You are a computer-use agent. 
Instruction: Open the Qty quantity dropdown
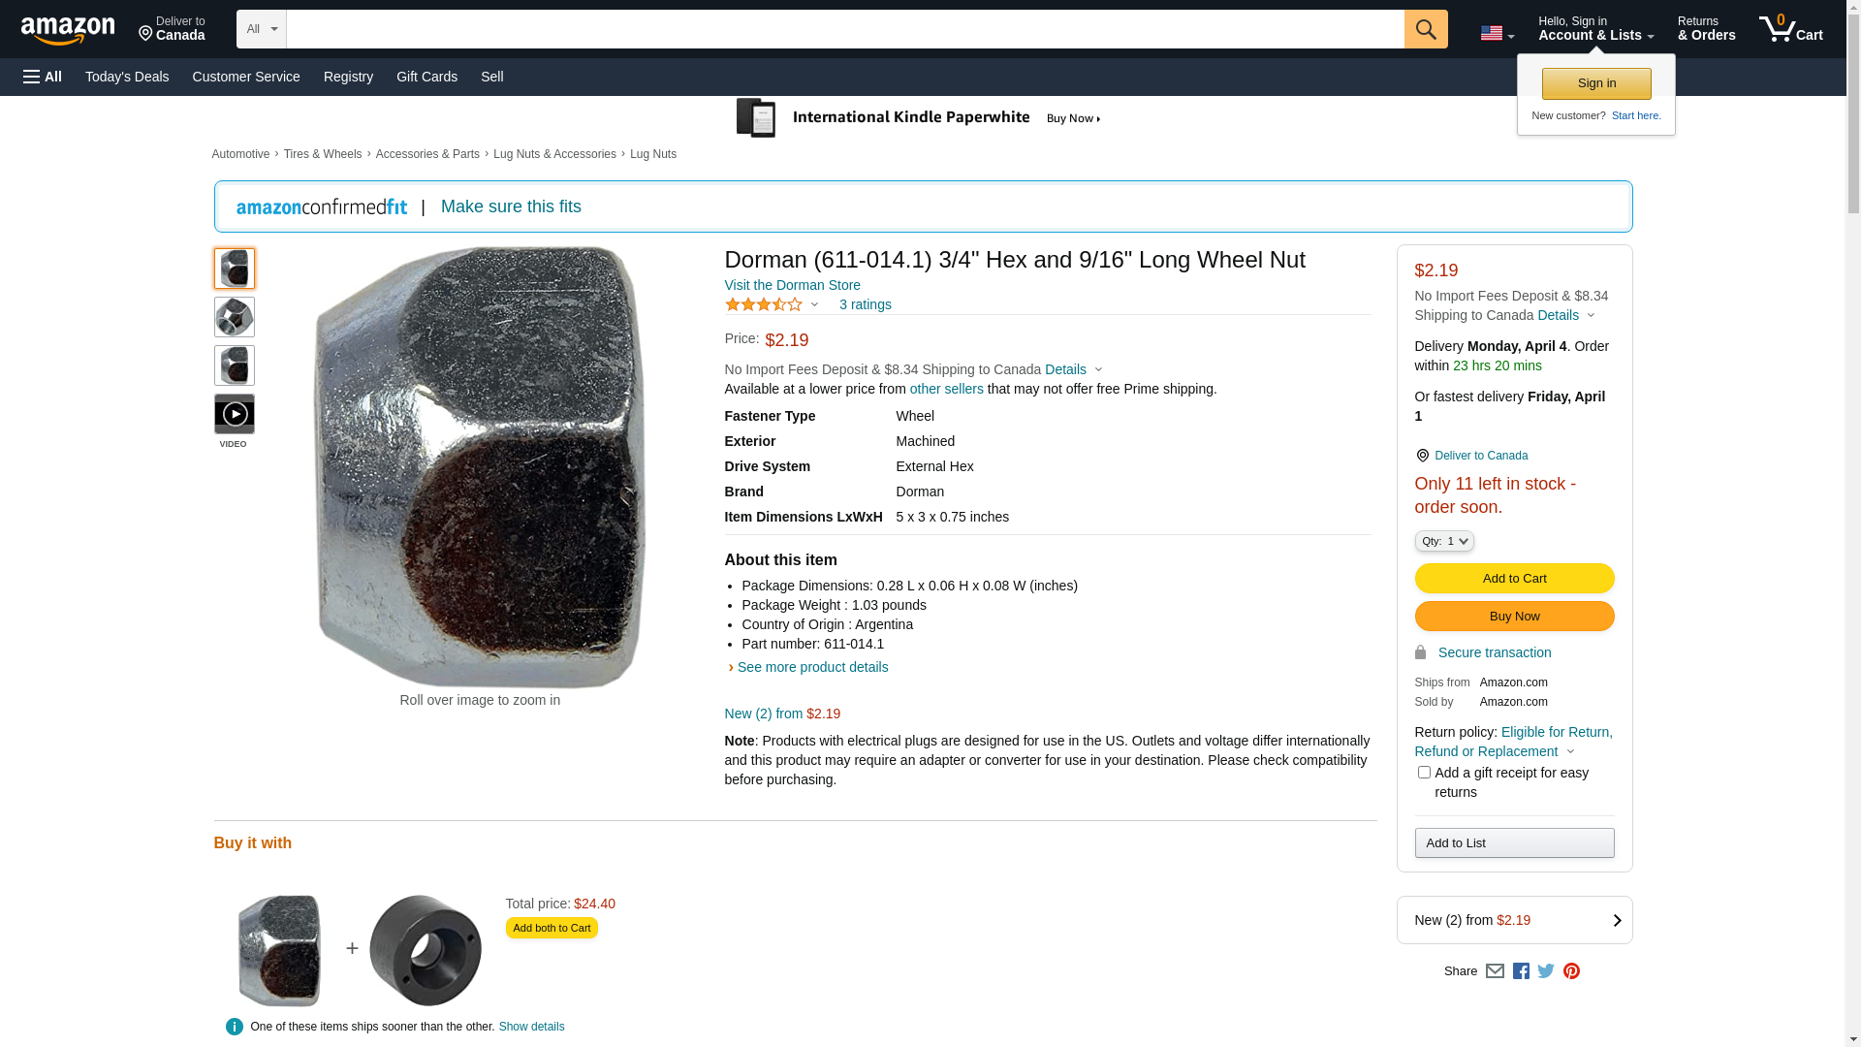click(x=1443, y=541)
